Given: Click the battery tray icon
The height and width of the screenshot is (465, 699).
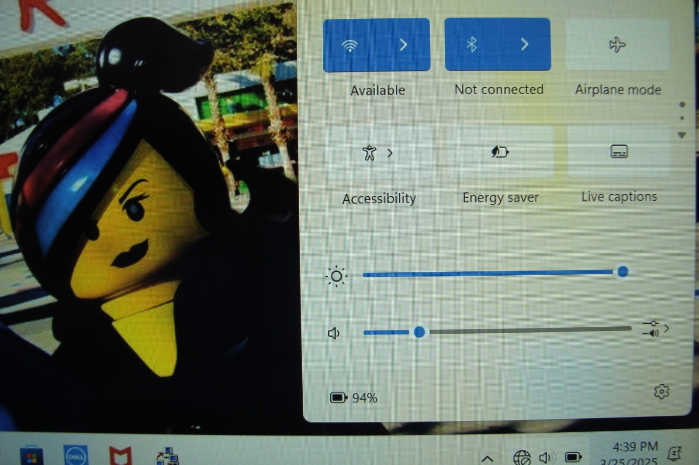Looking at the screenshot, I should point(573,457).
